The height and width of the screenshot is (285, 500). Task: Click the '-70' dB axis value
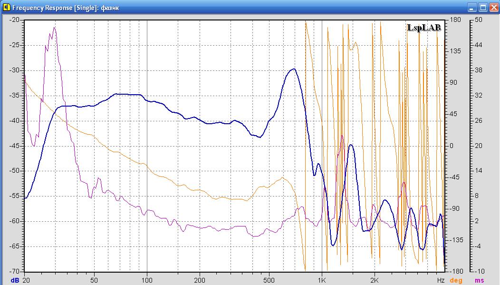(x=14, y=271)
